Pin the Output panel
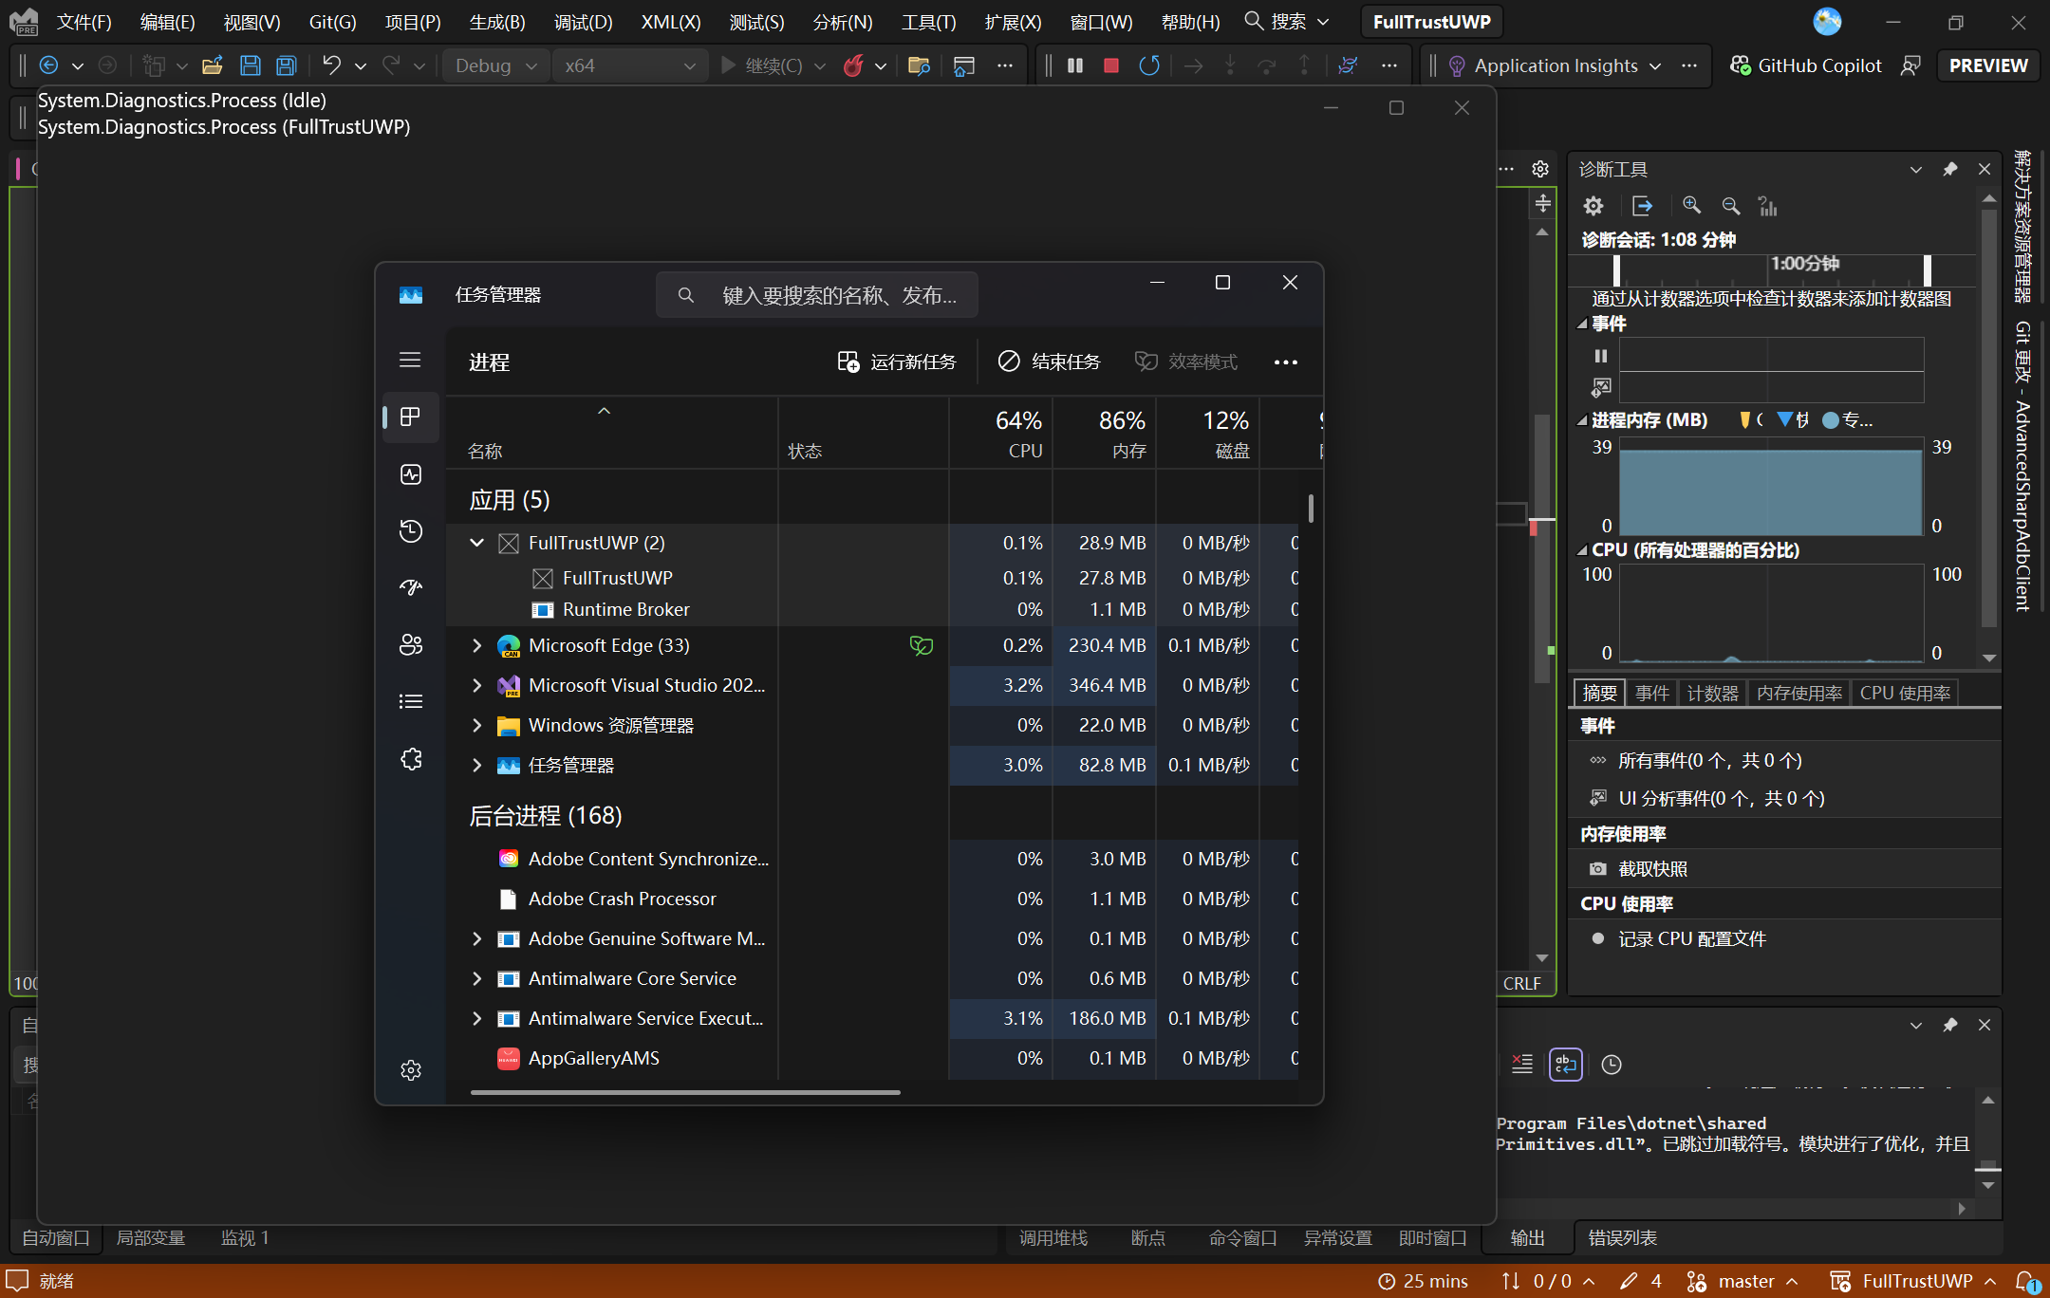 pyautogui.click(x=1950, y=1025)
